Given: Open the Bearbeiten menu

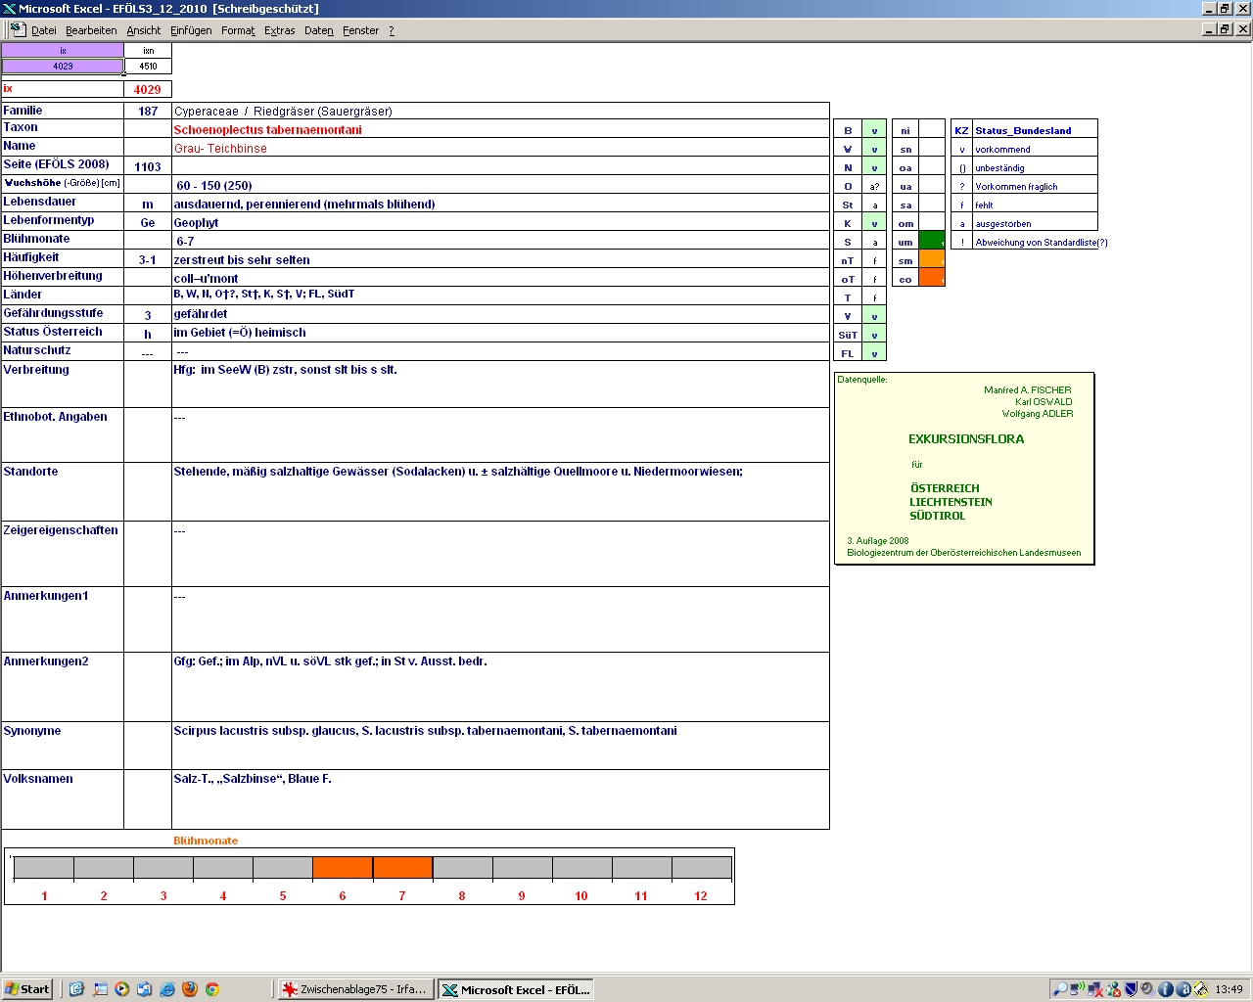Looking at the screenshot, I should [x=91, y=30].
